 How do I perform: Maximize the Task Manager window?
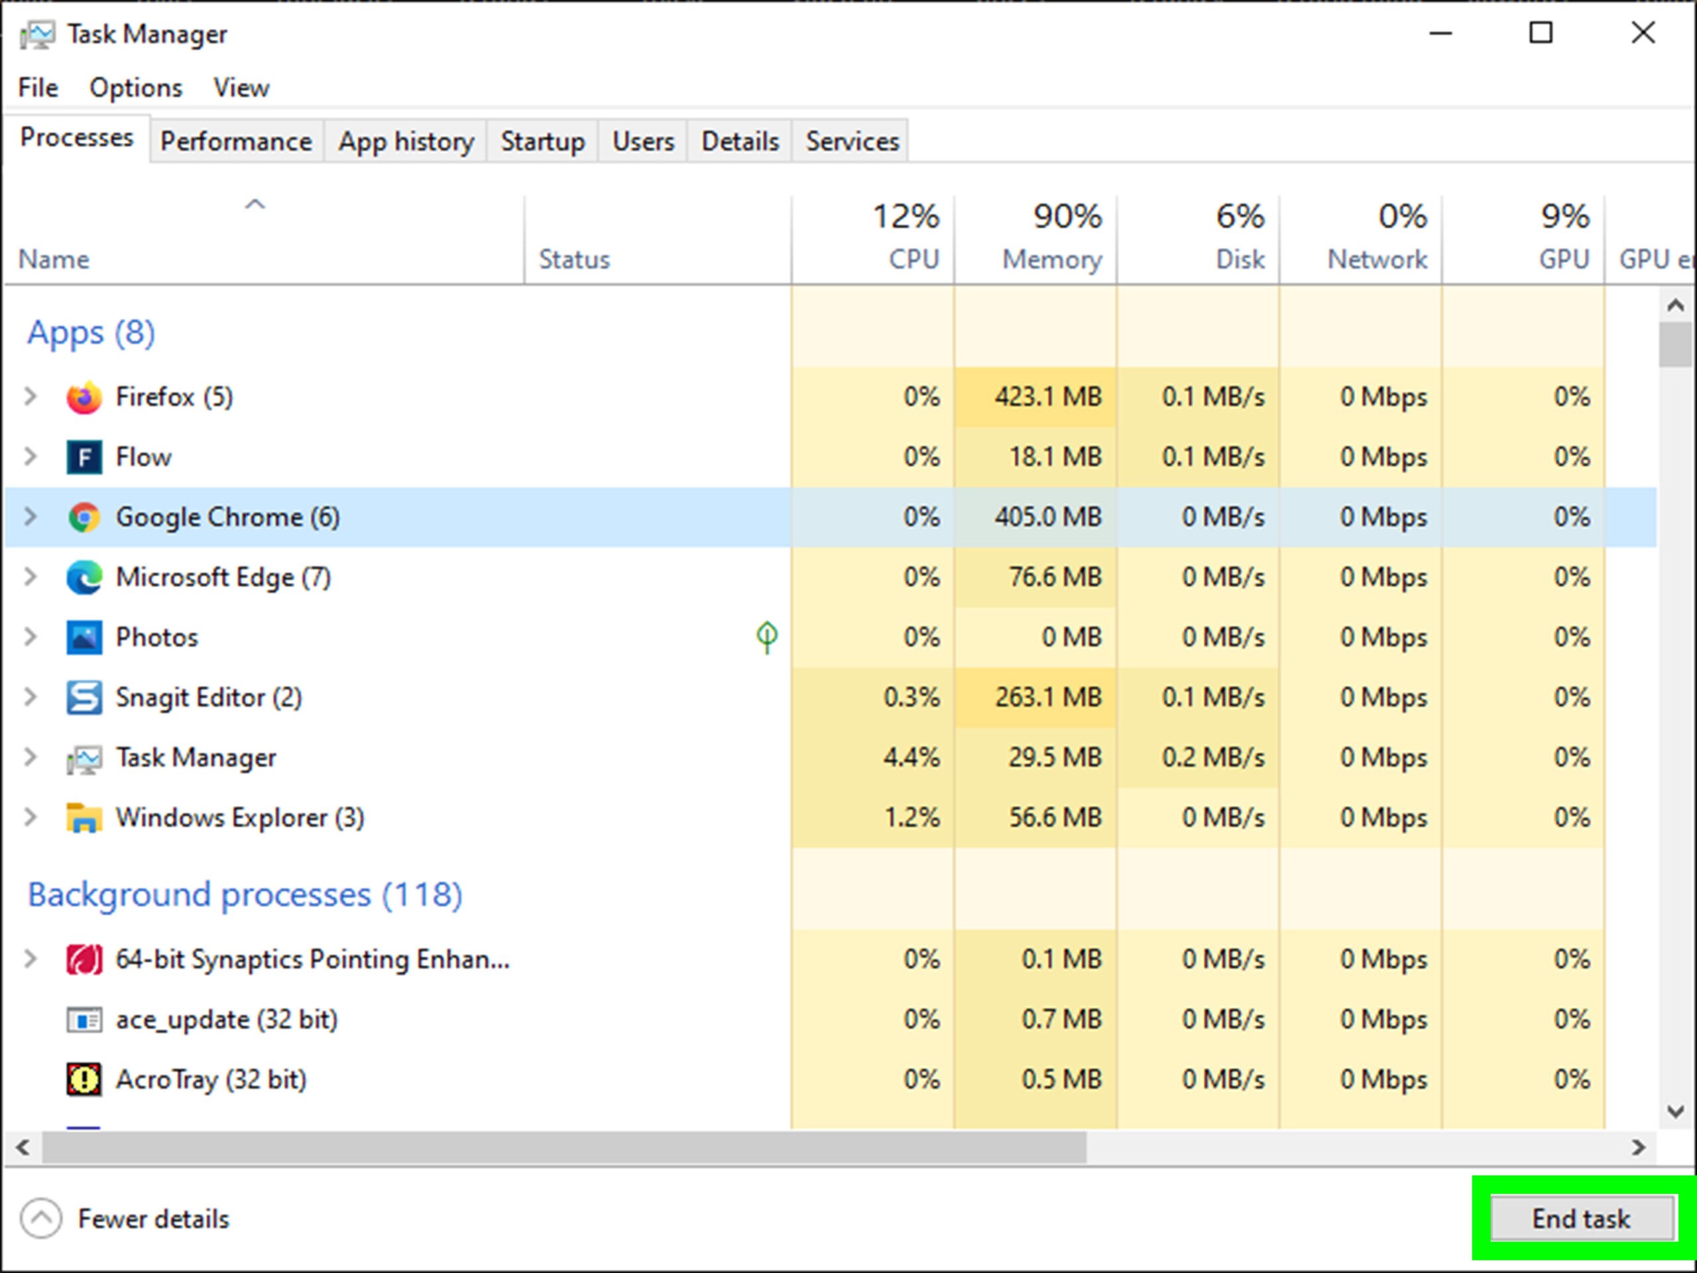[1541, 33]
